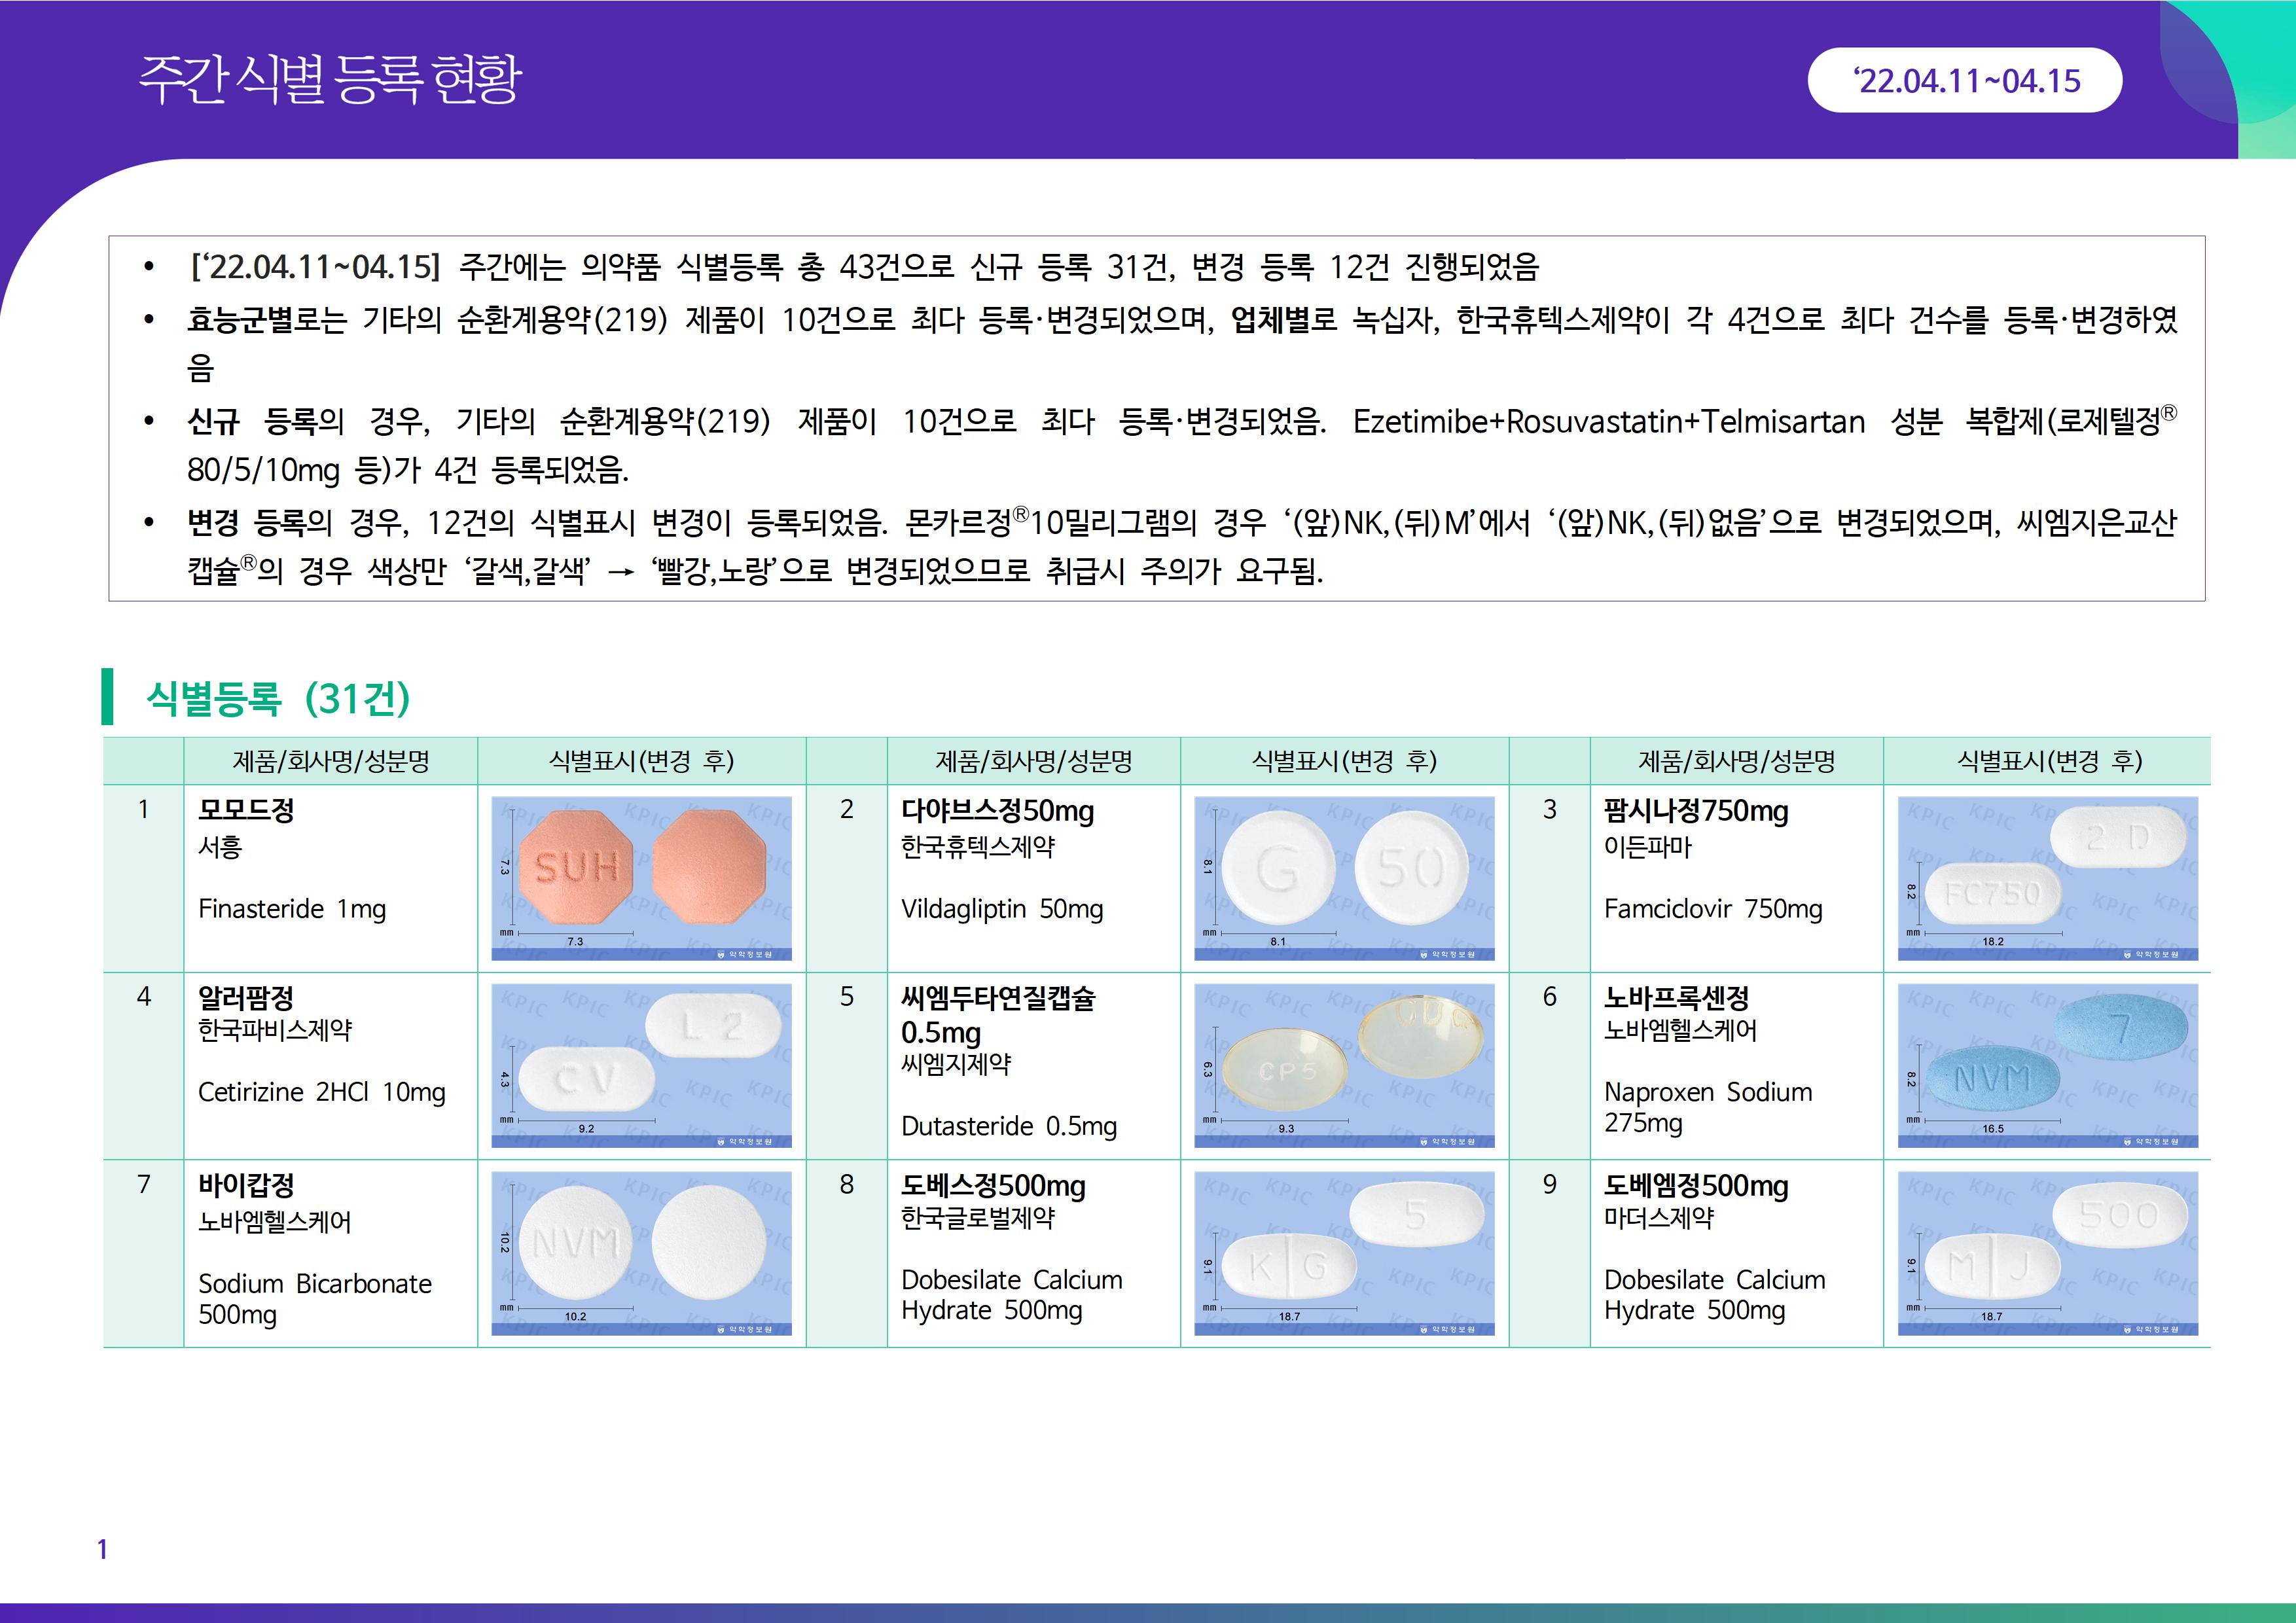Viewport: 2296px width, 1623px height.
Task: Click the ingredient text Famciclovir 750mg
Action: (1713, 909)
